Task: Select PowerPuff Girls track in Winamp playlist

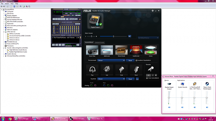Action: (66, 38)
